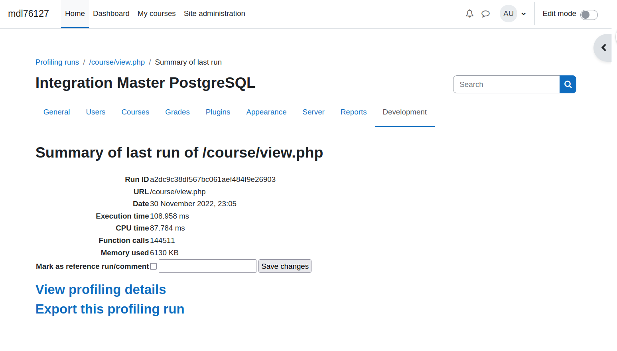Click the URL value /course/view.php in summary
Screen dimensions: 617x351
click(x=178, y=192)
